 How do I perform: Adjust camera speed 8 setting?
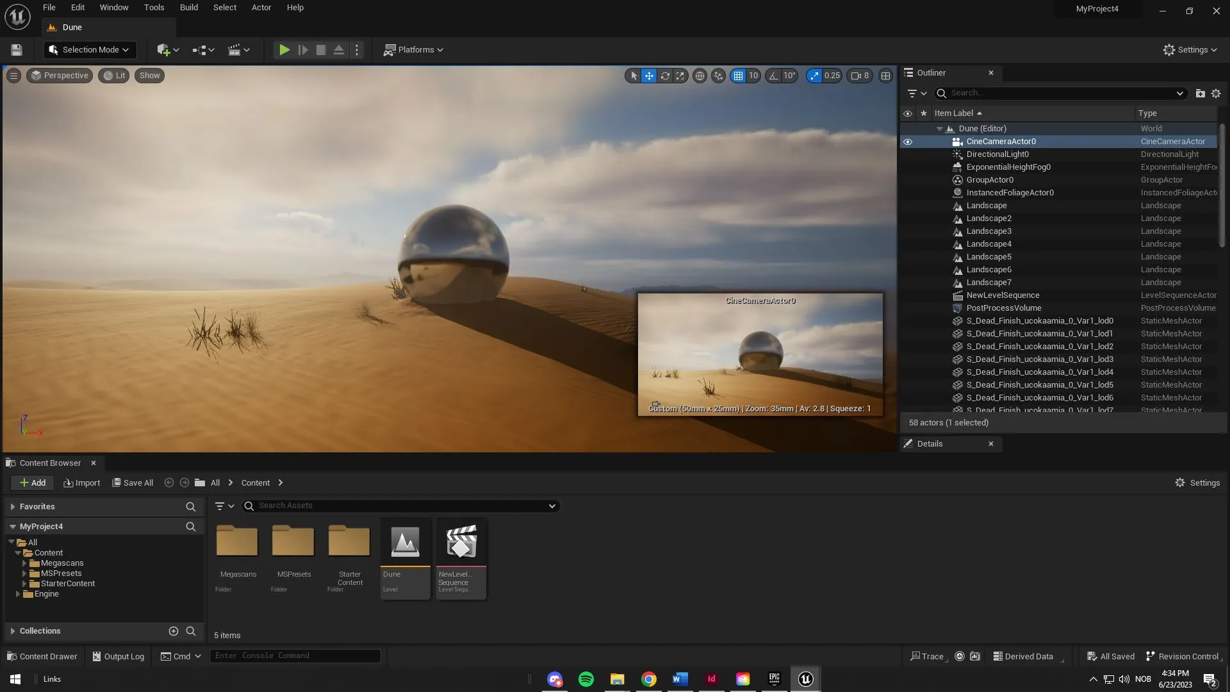click(860, 76)
